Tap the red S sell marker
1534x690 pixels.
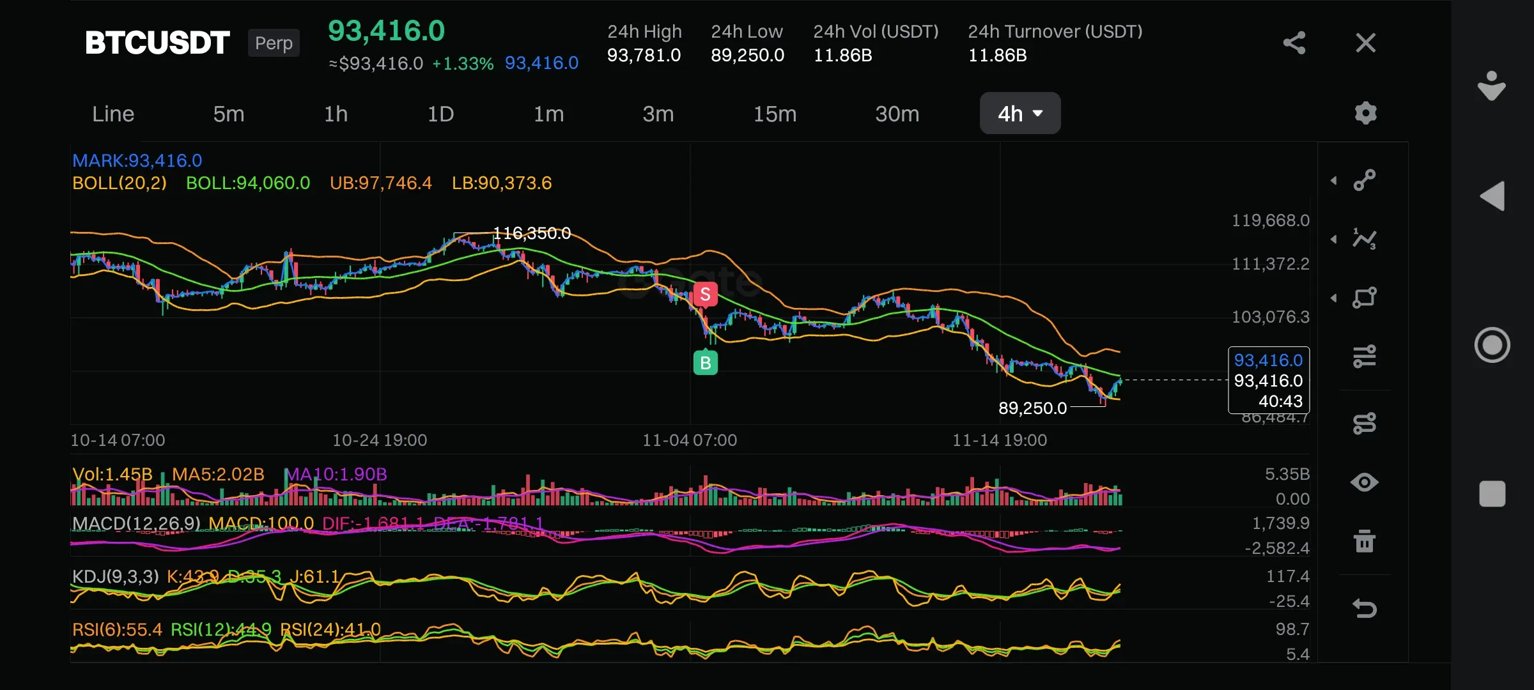705,295
